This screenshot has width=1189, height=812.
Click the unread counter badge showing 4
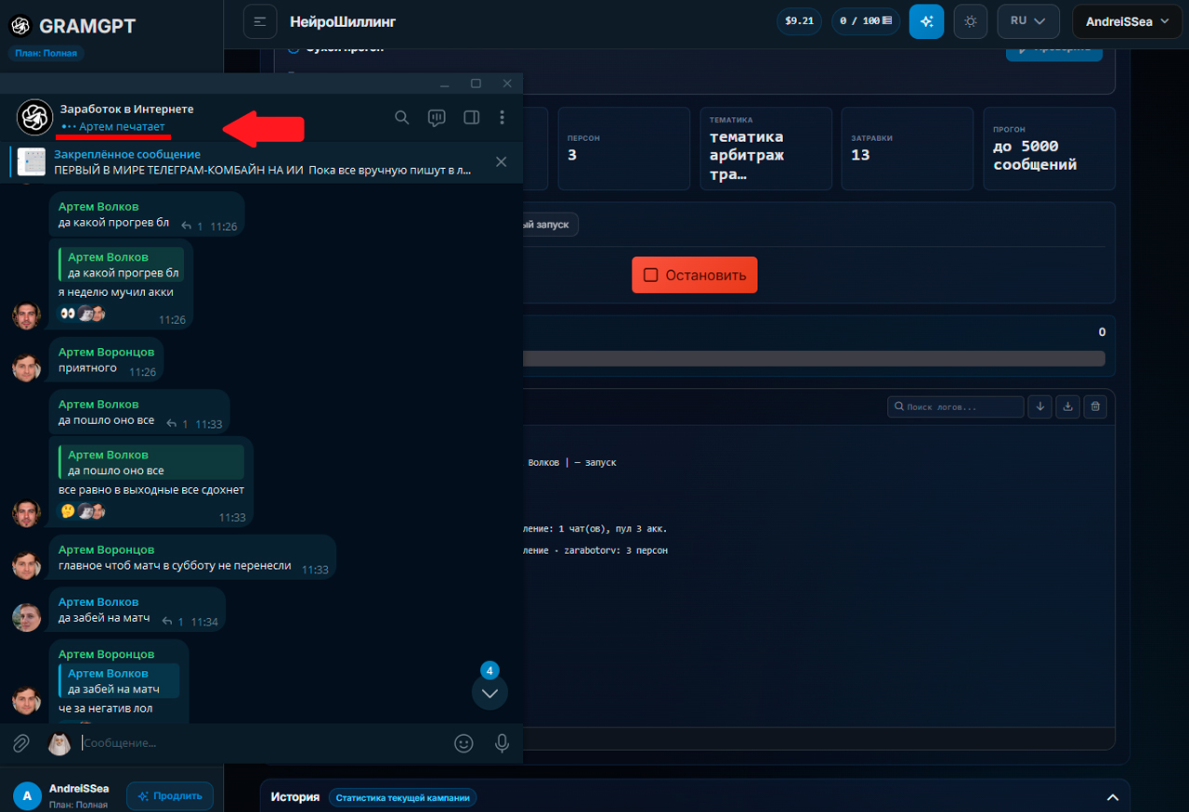(x=490, y=670)
